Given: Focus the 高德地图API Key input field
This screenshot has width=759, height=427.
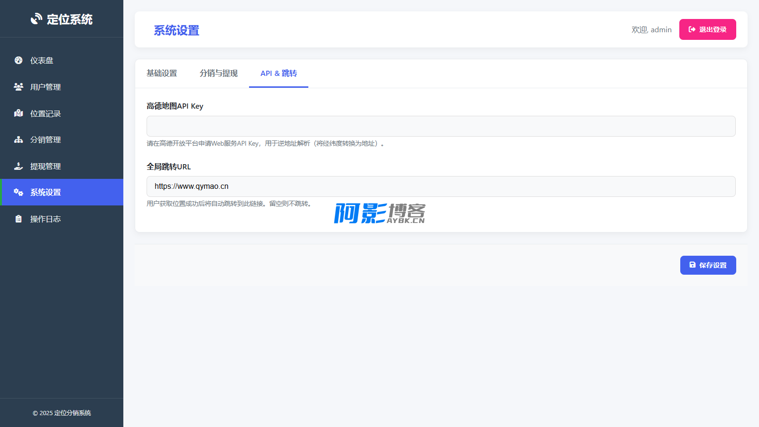Looking at the screenshot, I should point(441,126).
